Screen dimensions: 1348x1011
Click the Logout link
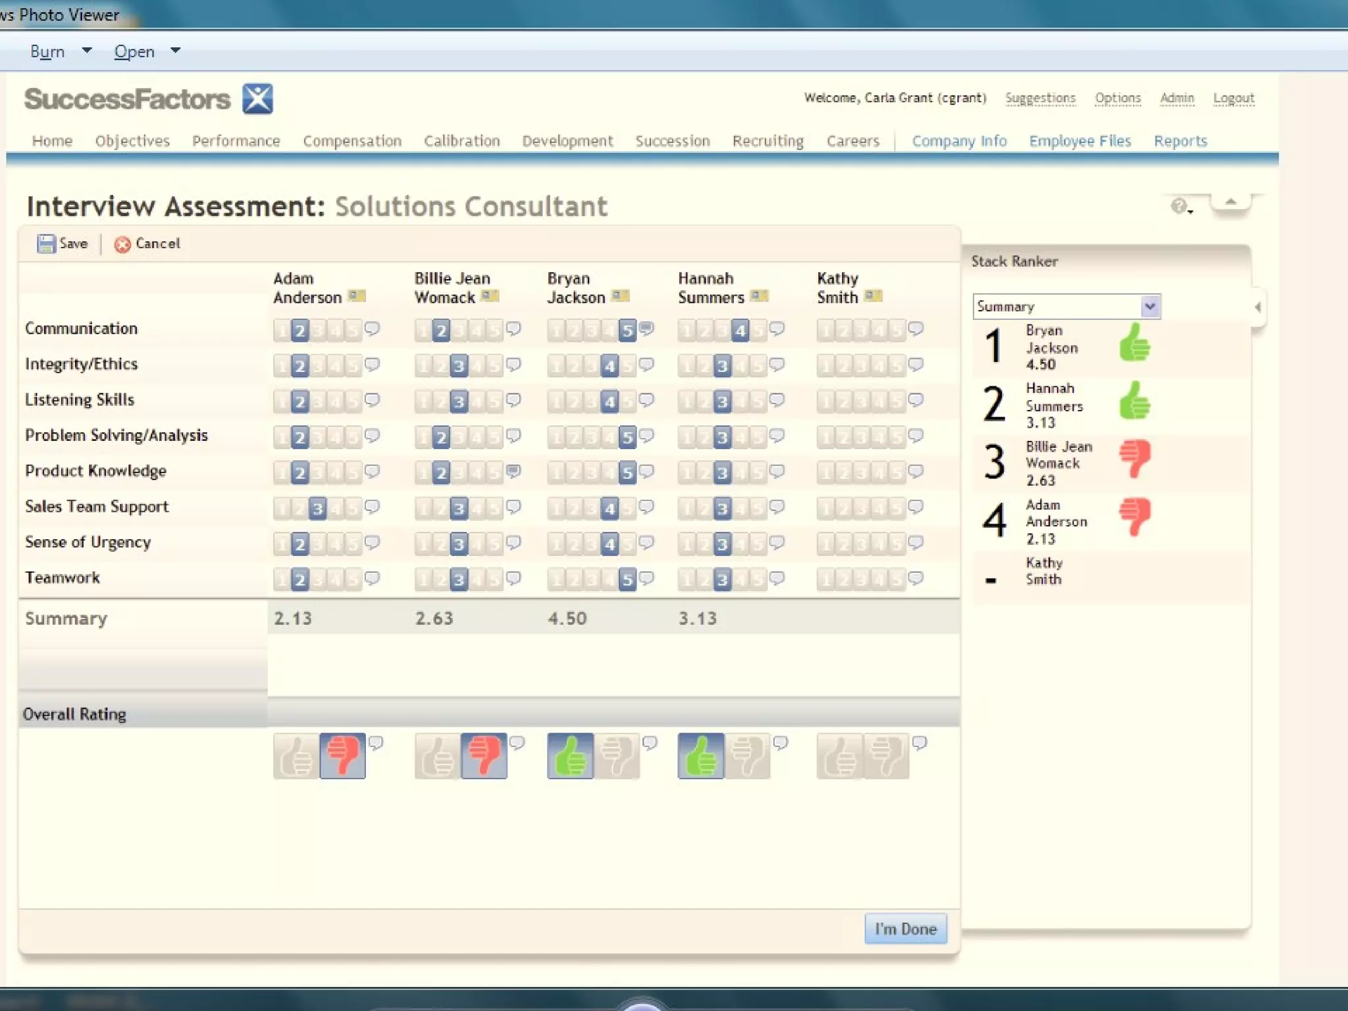[x=1233, y=98]
